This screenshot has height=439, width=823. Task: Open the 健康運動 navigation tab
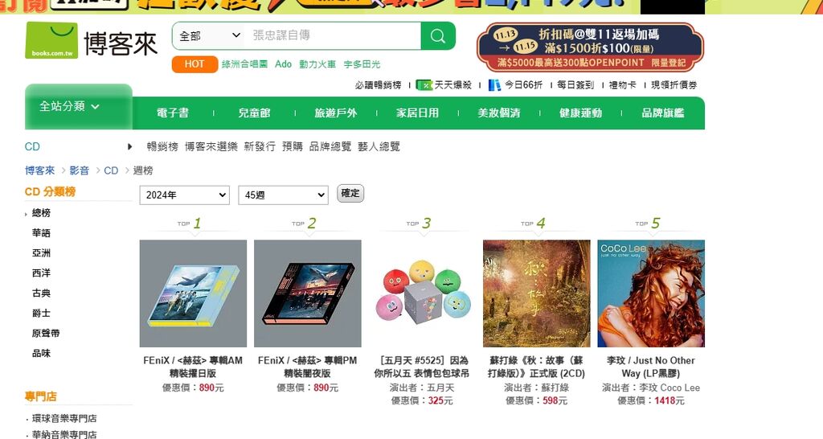580,113
